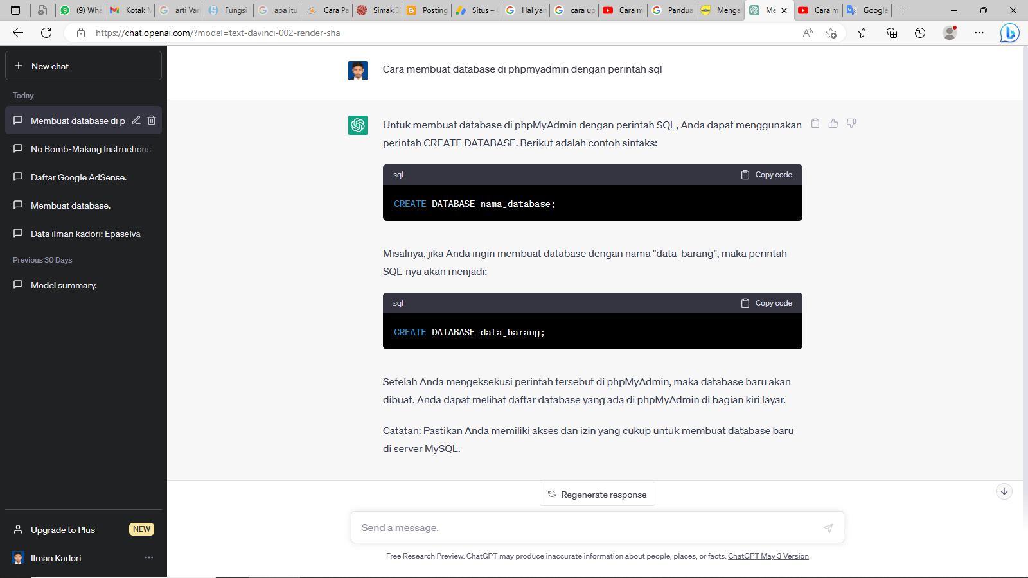Open Data ilman kadori chat
The height and width of the screenshot is (578, 1028).
tap(84, 234)
